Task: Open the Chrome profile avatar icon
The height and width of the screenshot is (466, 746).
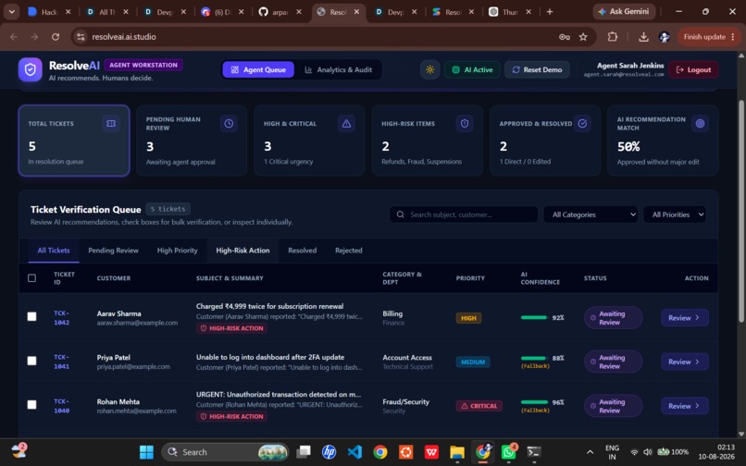Action: (x=665, y=37)
